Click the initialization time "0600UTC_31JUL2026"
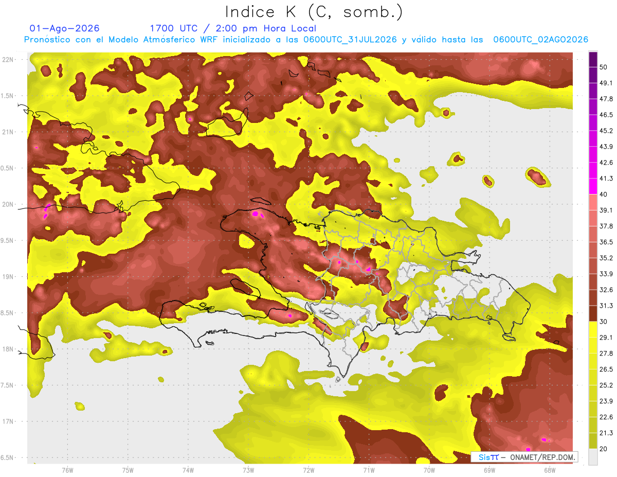617x477 pixels. (350, 40)
